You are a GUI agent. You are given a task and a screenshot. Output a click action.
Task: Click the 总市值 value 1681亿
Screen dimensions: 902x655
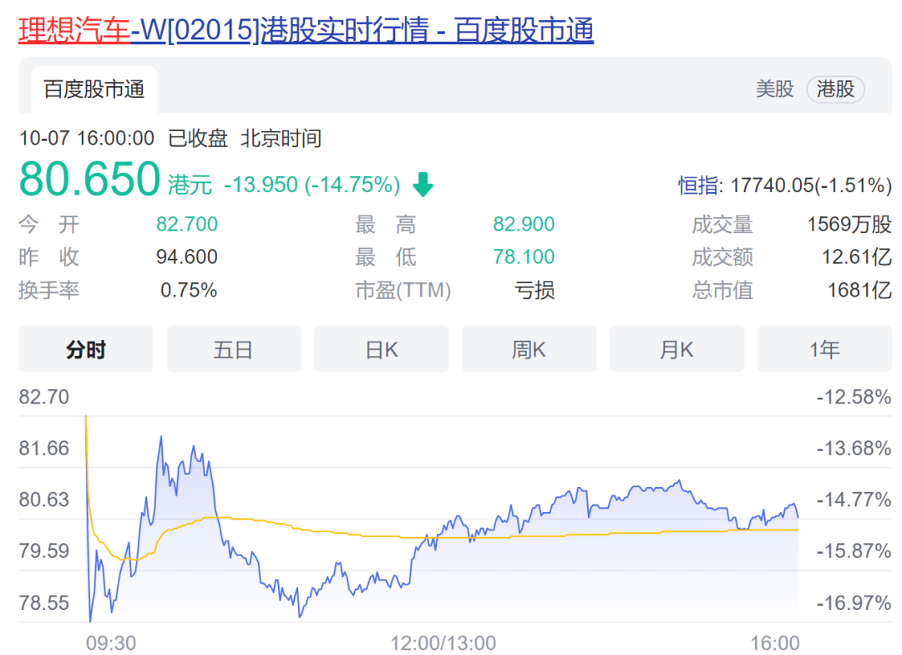click(x=859, y=290)
